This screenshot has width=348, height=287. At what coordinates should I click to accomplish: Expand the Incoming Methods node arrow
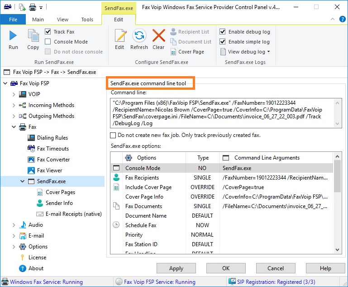(x=14, y=105)
